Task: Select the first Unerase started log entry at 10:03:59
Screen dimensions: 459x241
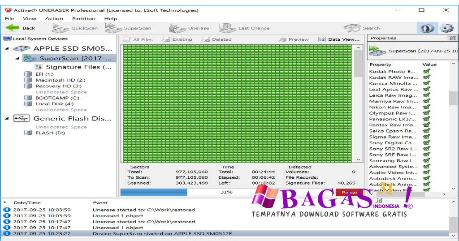Action: tap(225, 210)
